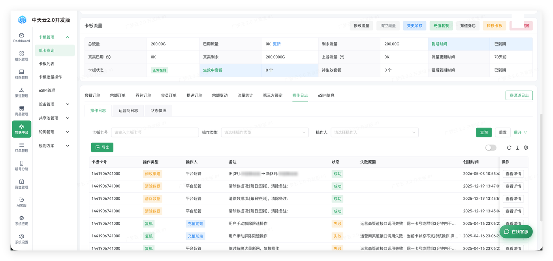Switch to 流量统计 tab
553x261 pixels.
pyautogui.click(x=245, y=95)
